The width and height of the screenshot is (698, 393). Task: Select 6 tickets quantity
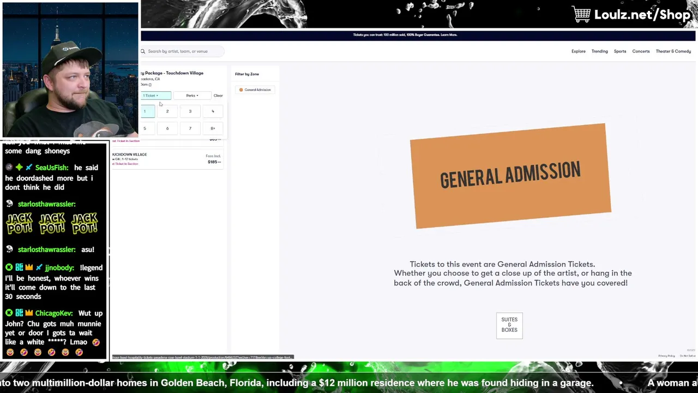click(x=167, y=128)
